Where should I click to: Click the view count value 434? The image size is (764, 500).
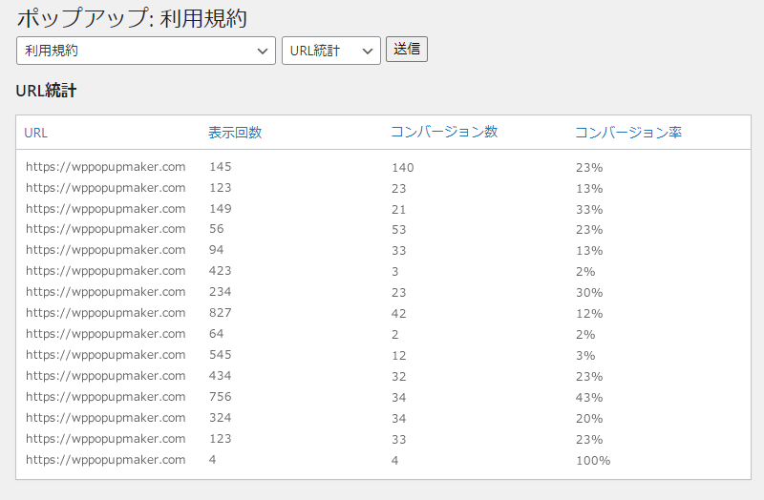[221, 375]
